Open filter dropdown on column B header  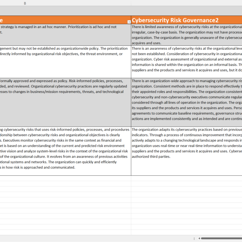tap(129, 22)
